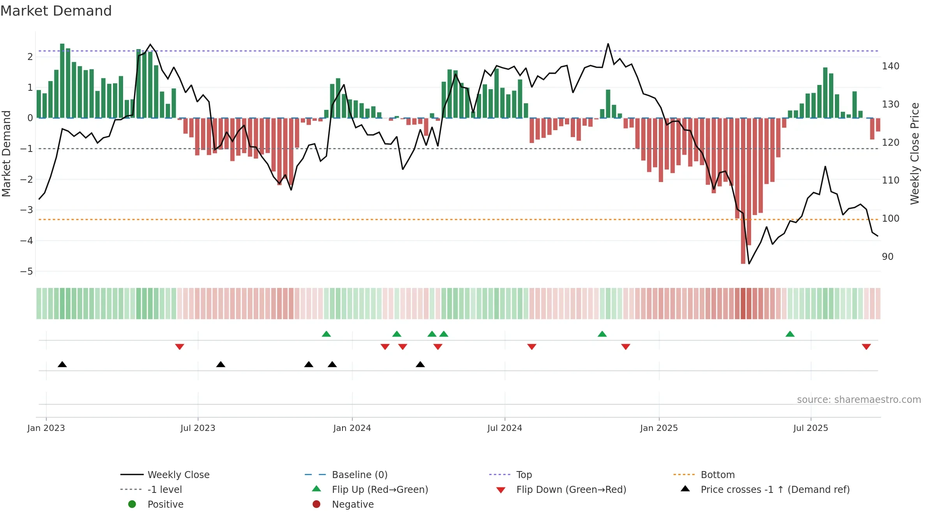Click the green flip-up marker near Oct 2024
The width and height of the screenshot is (935, 526).
(x=602, y=334)
